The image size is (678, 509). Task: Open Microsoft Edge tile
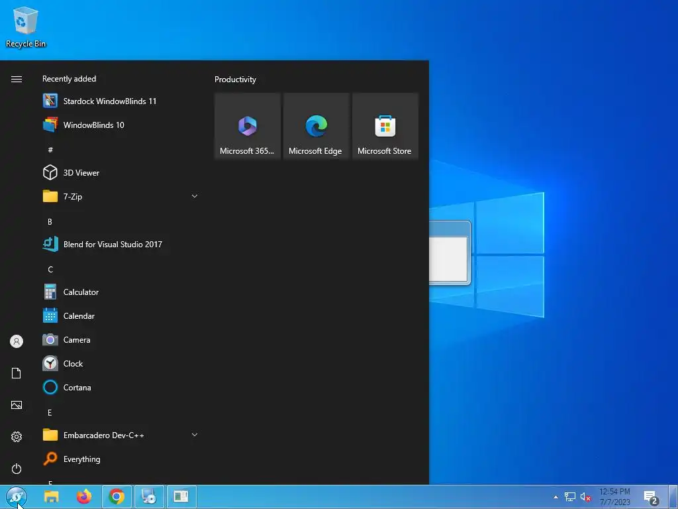[316, 127]
